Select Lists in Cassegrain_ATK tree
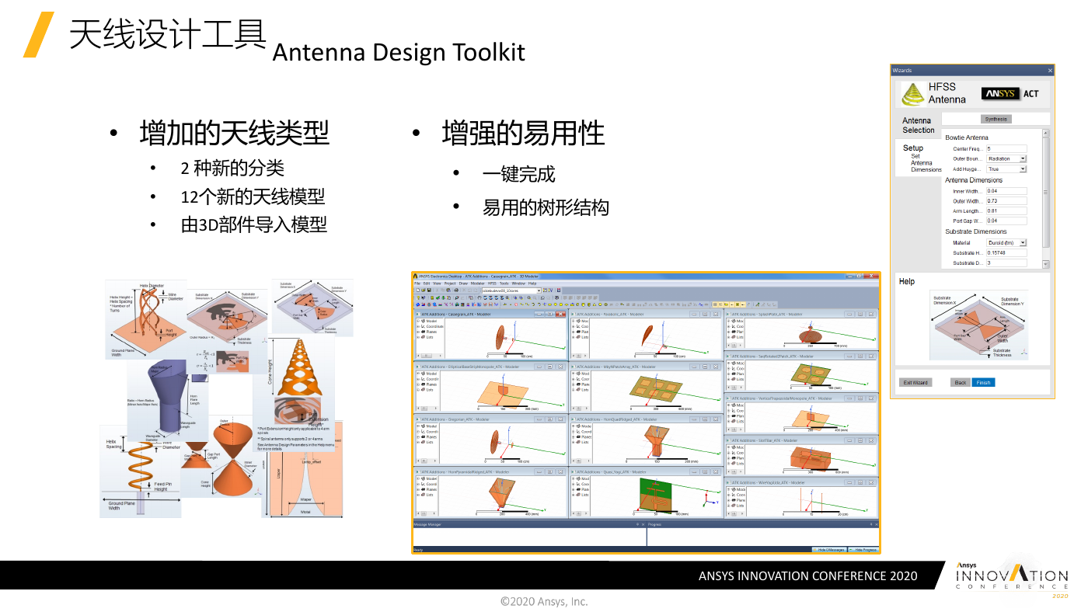 (x=427, y=337)
